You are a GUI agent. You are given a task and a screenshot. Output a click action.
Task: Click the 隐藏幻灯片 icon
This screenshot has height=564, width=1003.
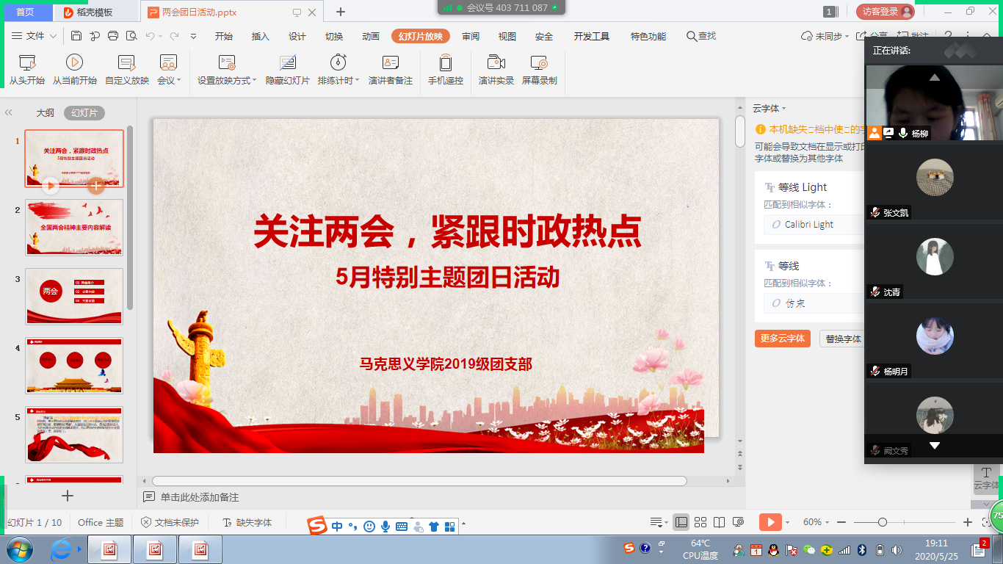click(x=287, y=63)
